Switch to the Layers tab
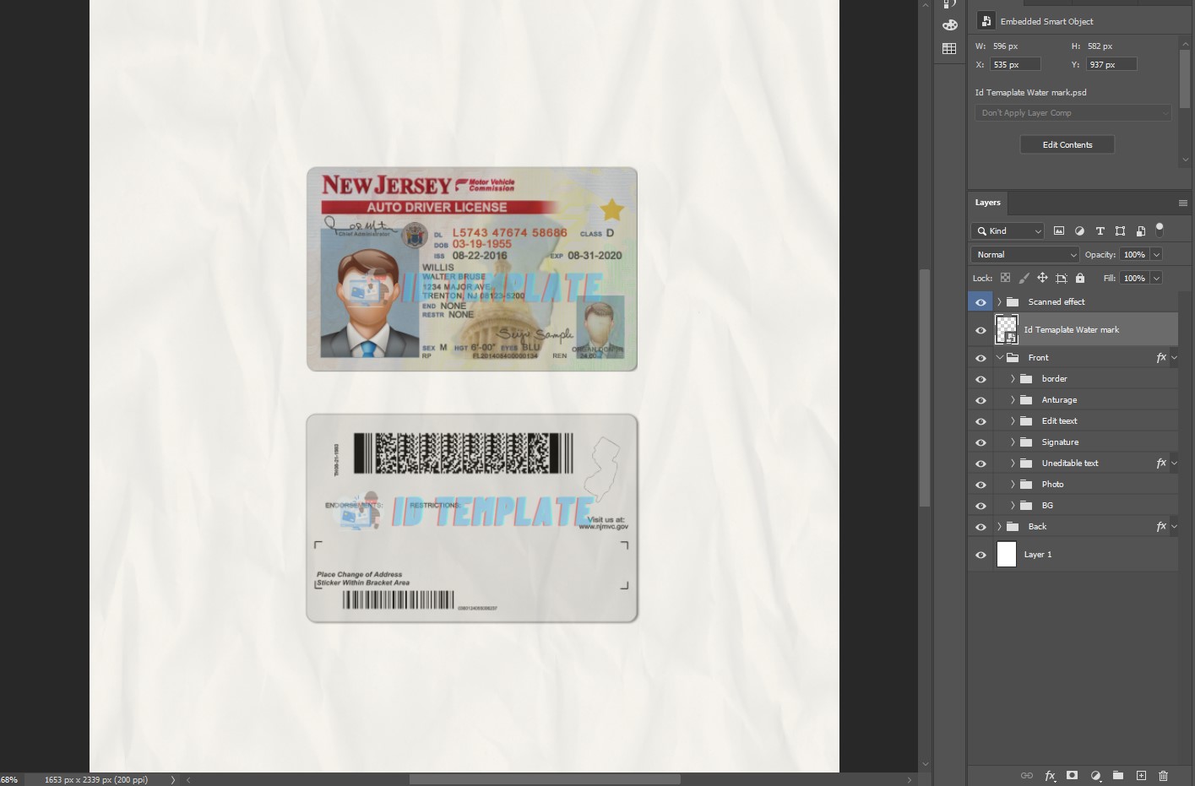The image size is (1195, 786). click(987, 203)
